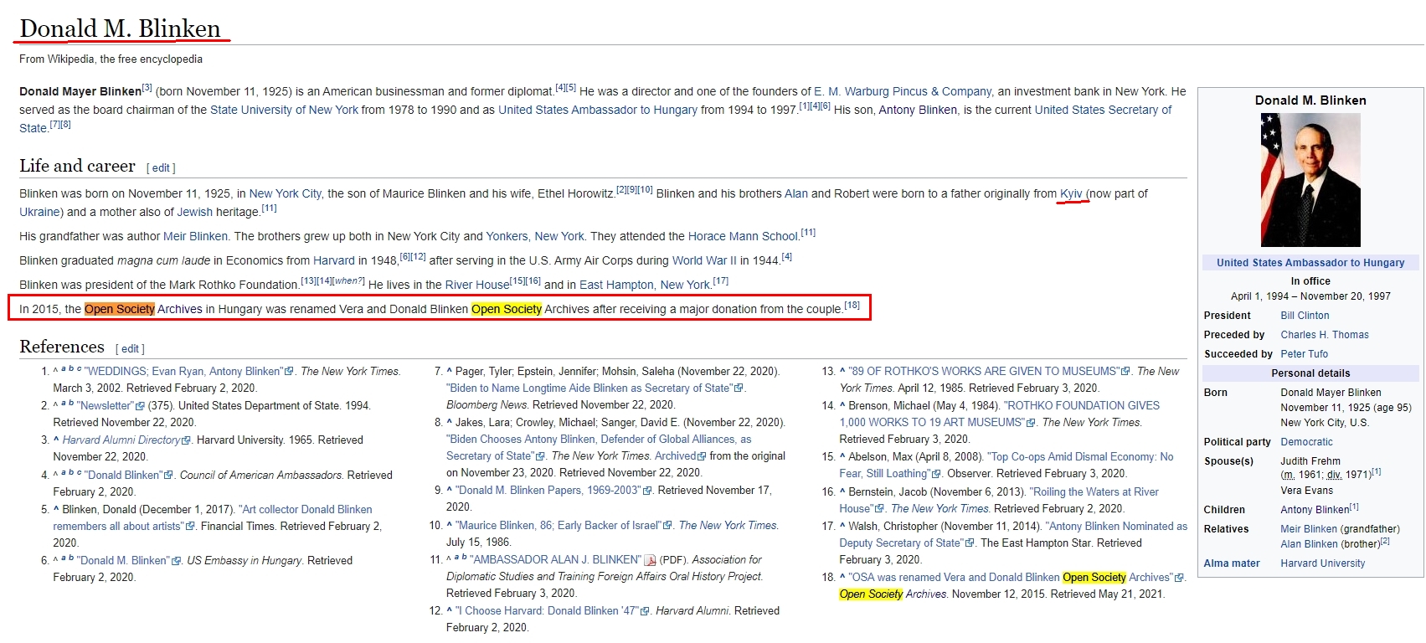Open 'Art collector Donald Blinken remembers all about artists'
Image resolution: width=1426 pixels, height=643 pixels.
tap(213, 517)
